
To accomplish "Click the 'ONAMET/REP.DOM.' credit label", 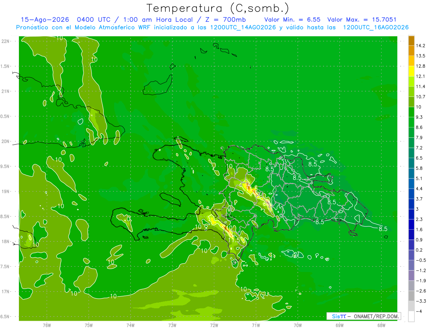I will tap(377, 316).
